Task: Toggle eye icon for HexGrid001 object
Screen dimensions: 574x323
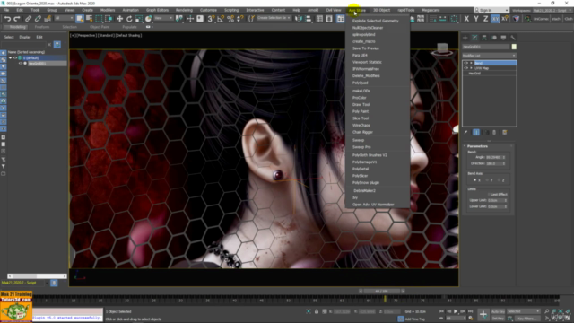Action: tap(21, 64)
